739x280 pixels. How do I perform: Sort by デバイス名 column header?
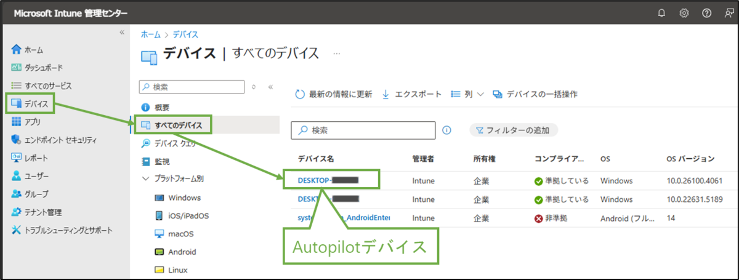tap(316, 159)
